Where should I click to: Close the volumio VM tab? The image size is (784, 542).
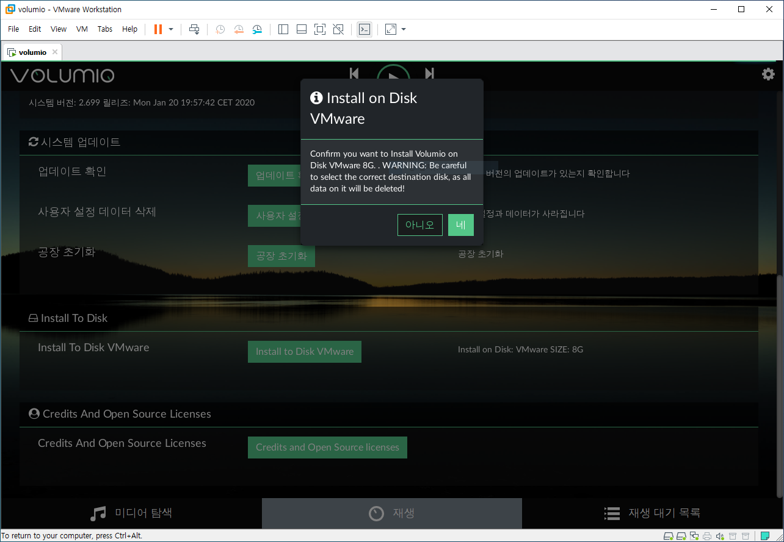pyautogui.click(x=55, y=52)
